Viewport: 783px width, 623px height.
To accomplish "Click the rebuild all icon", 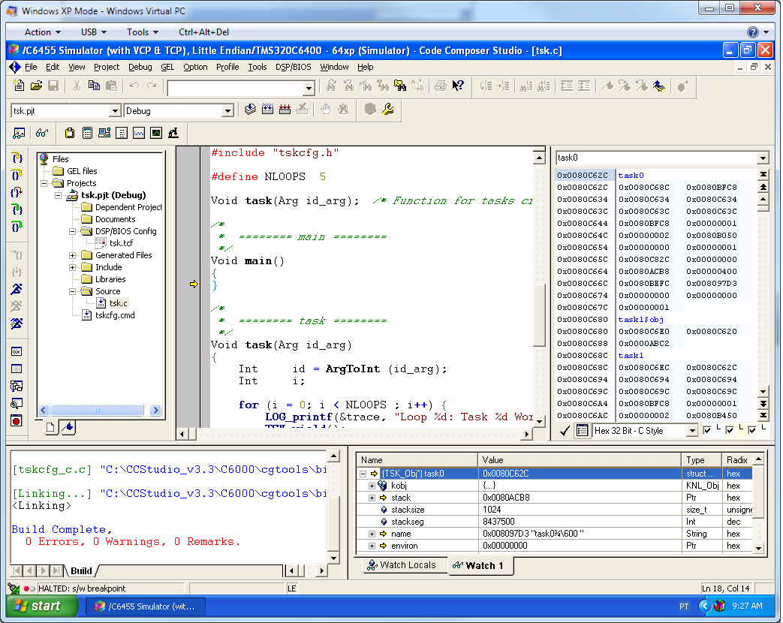I will click(285, 110).
